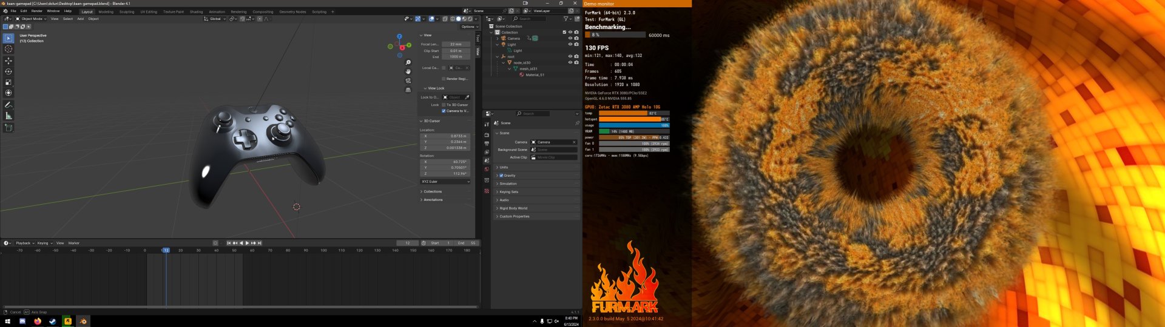Click the 3D Cursor Location X field
The image size is (1165, 327).
(445, 136)
